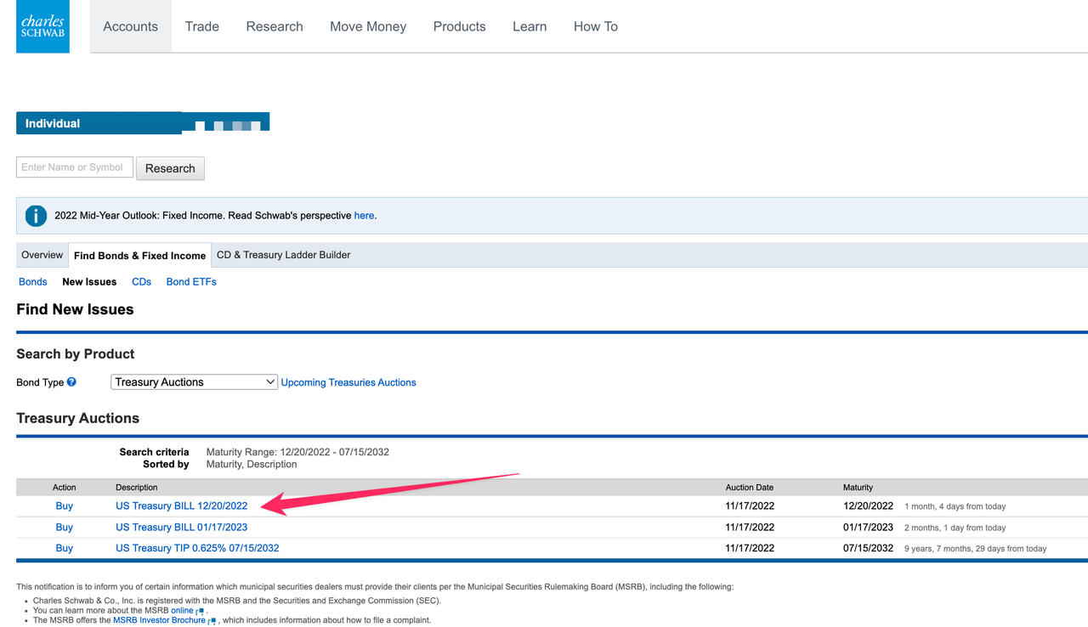Open the How To menu

596,26
